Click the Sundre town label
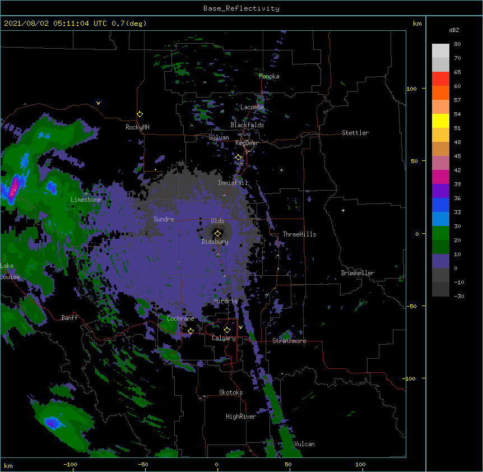 point(164,219)
